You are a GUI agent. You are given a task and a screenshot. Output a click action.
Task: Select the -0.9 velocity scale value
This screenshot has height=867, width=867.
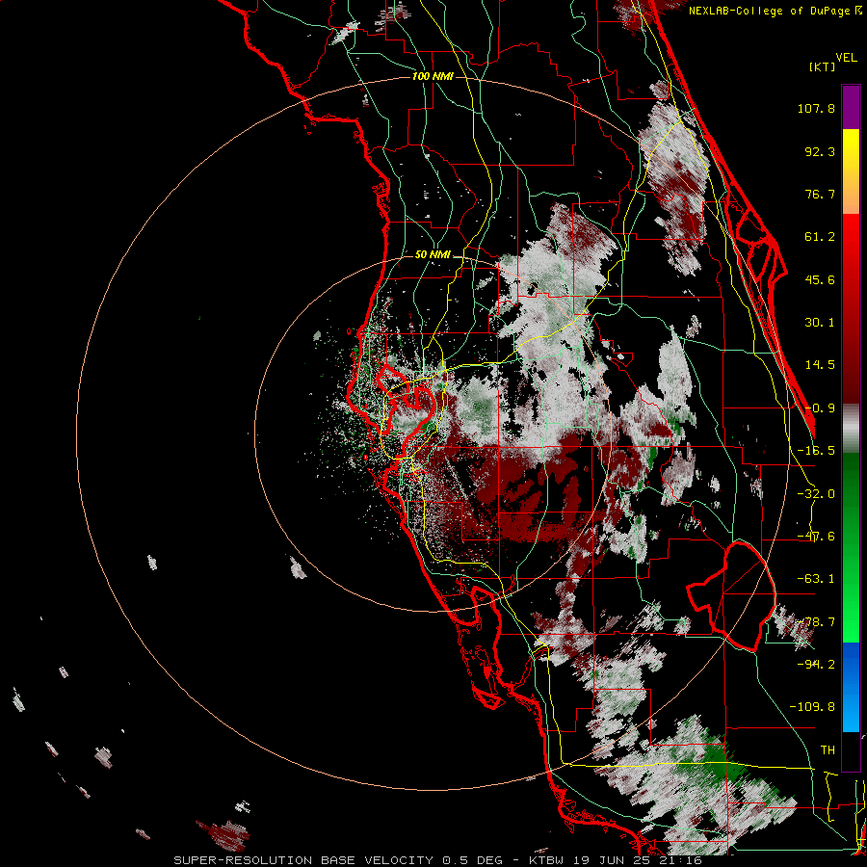click(820, 408)
